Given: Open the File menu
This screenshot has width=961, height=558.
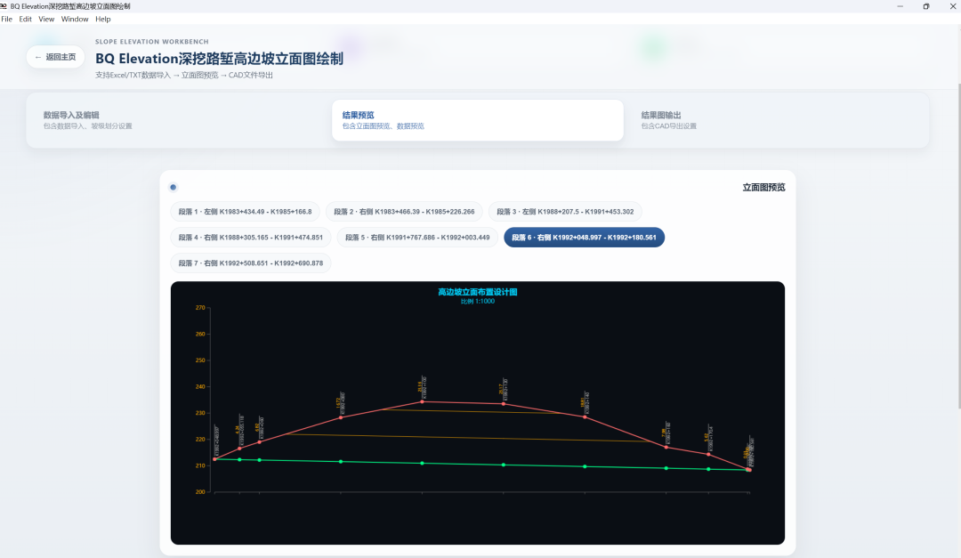Looking at the screenshot, I should [x=7, y=19].
